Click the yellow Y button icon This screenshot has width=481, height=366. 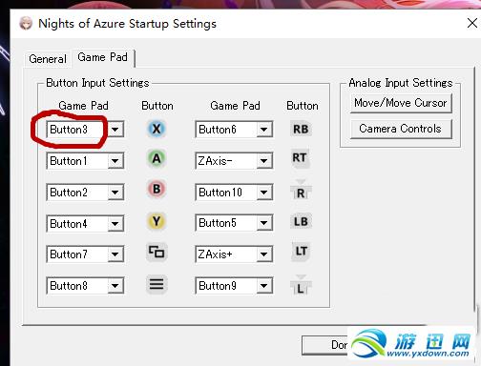(x=157, y=221)
